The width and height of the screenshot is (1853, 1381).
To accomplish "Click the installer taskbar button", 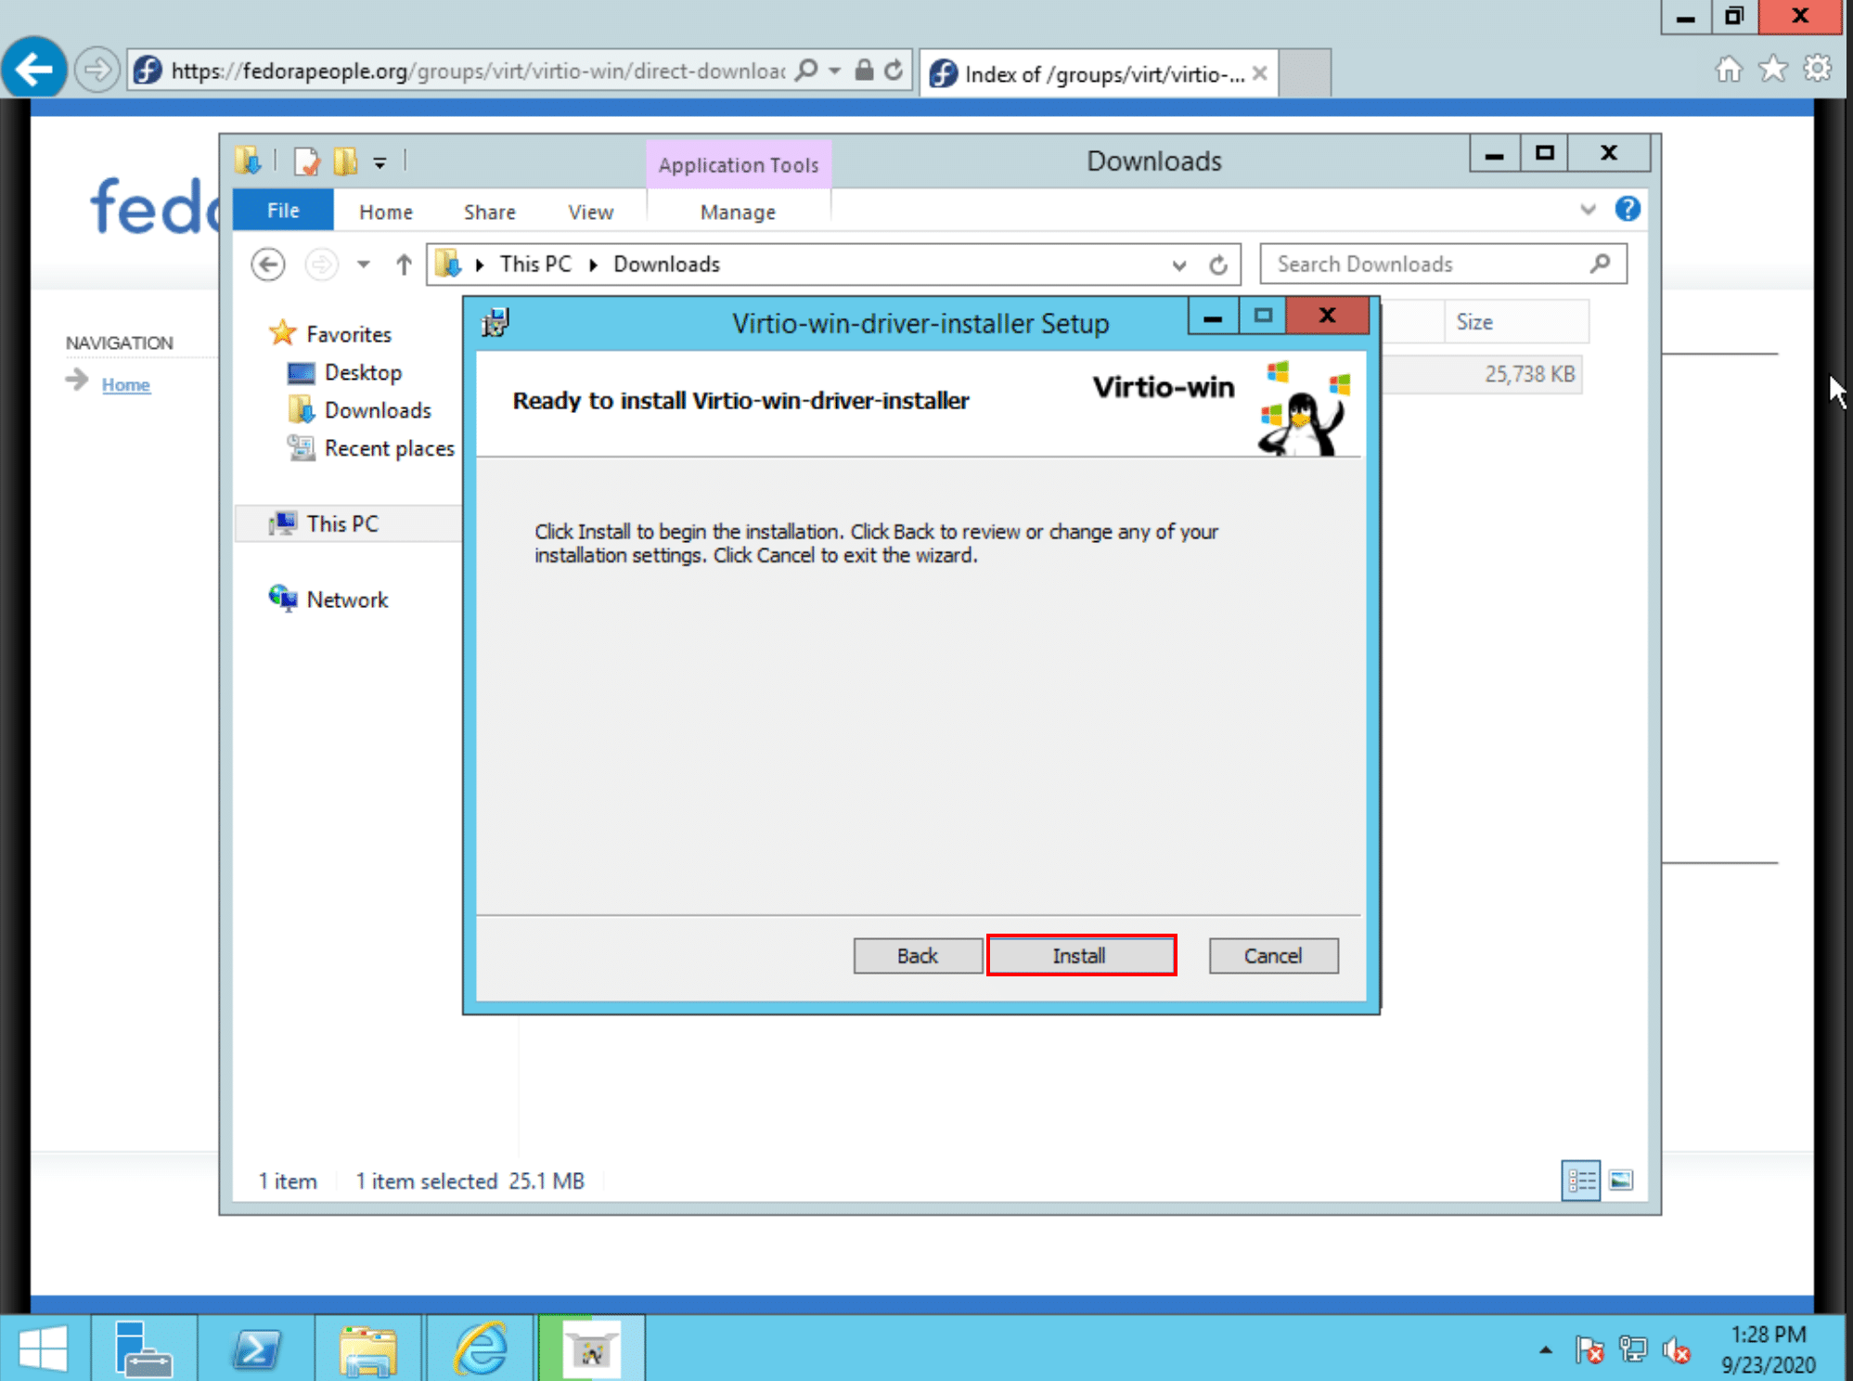I will point(591,1349).
